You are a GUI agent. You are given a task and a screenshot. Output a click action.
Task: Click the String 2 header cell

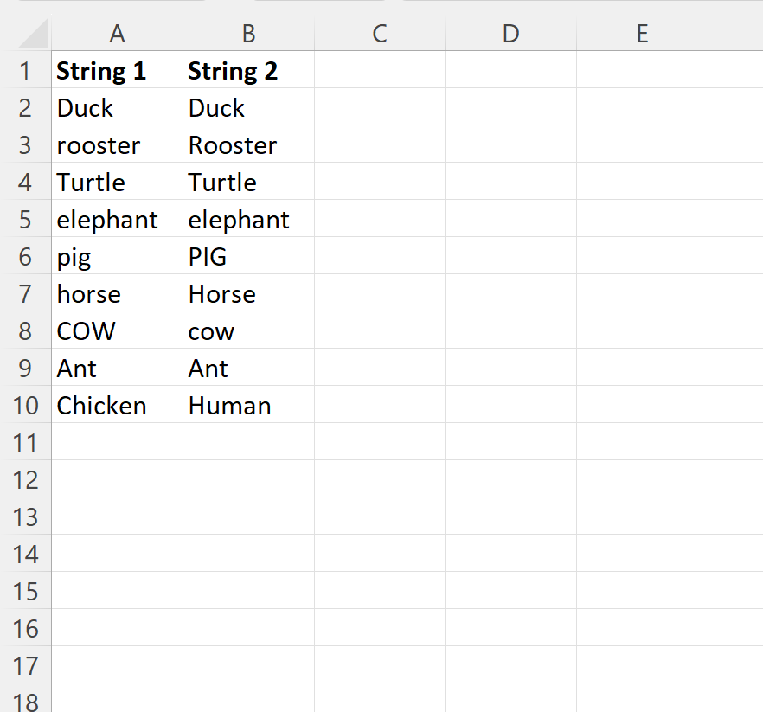(x=248, y=70)
